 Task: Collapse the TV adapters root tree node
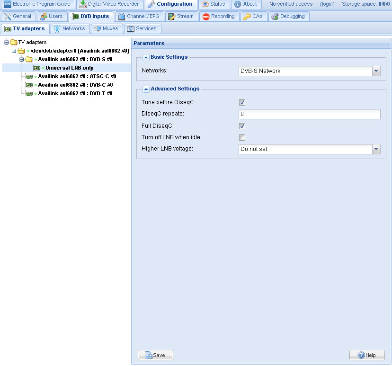pos(7,42)
